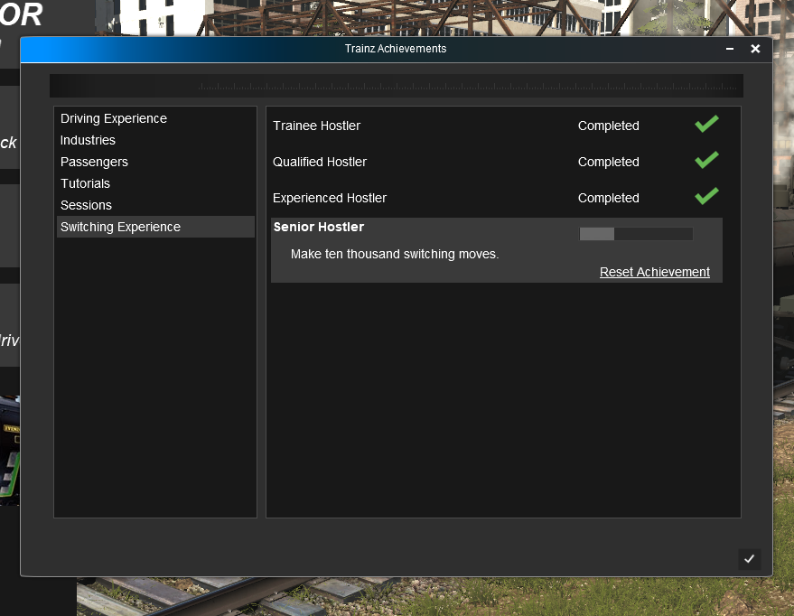Click the Trainz Achievements title bar text
Image resolution: width=794 pixels, height=616 pixels.
point(396,49)
